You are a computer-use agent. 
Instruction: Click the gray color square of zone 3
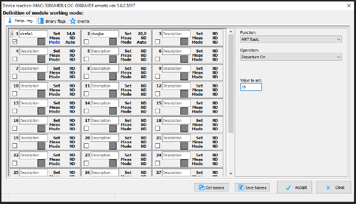tap(184, 41)
